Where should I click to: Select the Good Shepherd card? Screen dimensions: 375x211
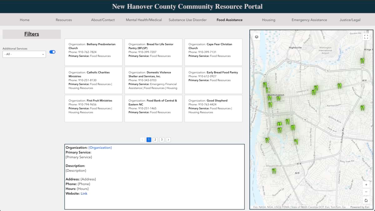(x=213, y=108)
